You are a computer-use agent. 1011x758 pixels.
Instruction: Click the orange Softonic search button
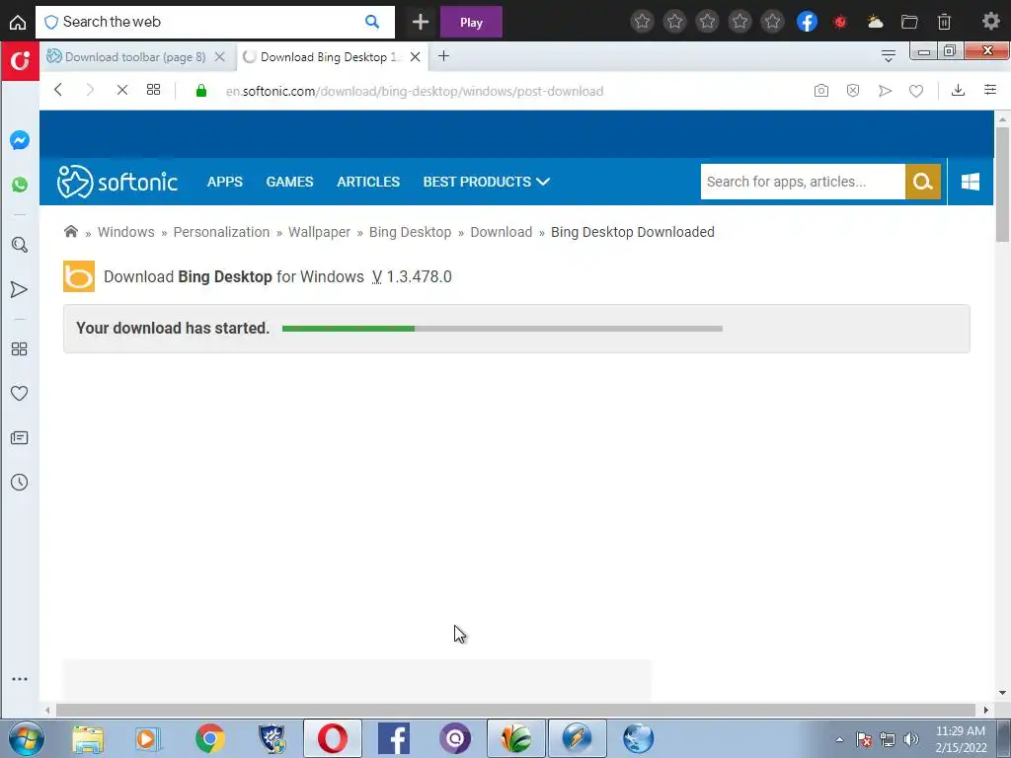click(x=923, y=182)
